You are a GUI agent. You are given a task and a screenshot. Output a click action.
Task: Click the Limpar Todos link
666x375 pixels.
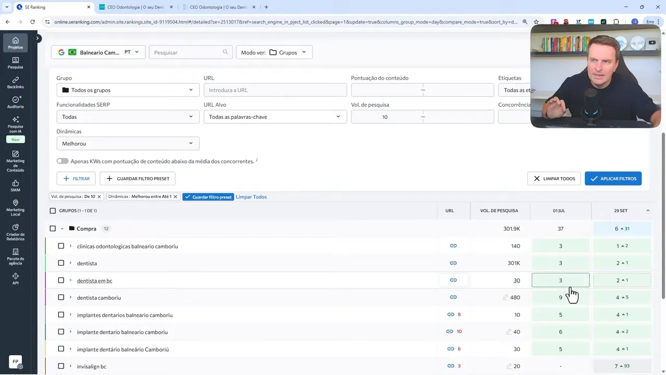click(x=251, y=197)
